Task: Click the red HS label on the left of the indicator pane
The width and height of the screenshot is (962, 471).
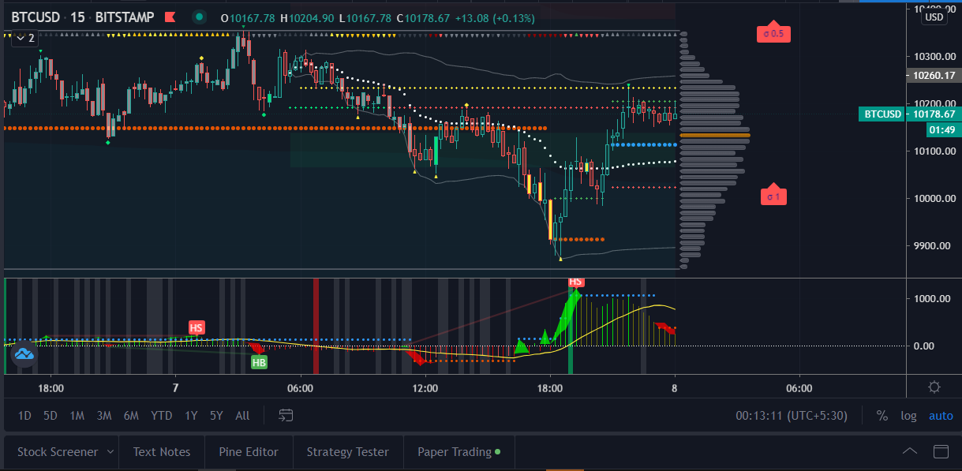Action: click(196, 327)
